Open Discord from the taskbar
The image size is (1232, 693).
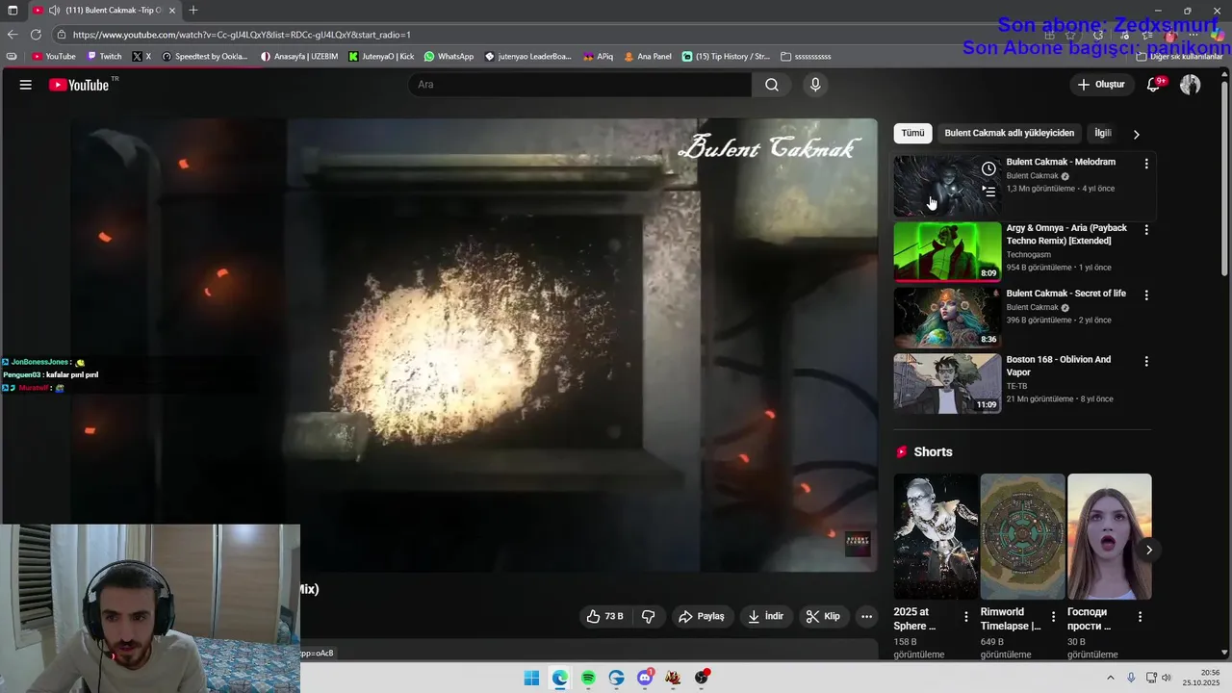point(645,678)
